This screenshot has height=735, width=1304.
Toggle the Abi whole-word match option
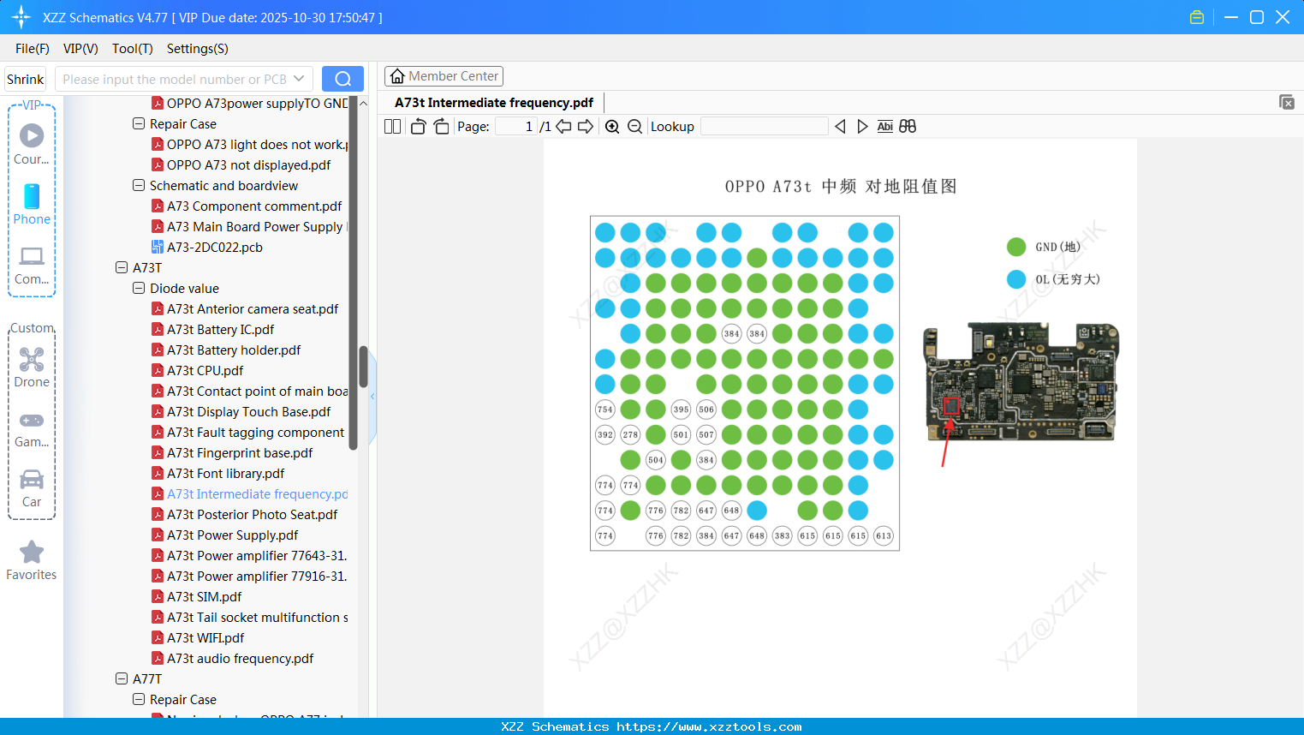point(885,127)
